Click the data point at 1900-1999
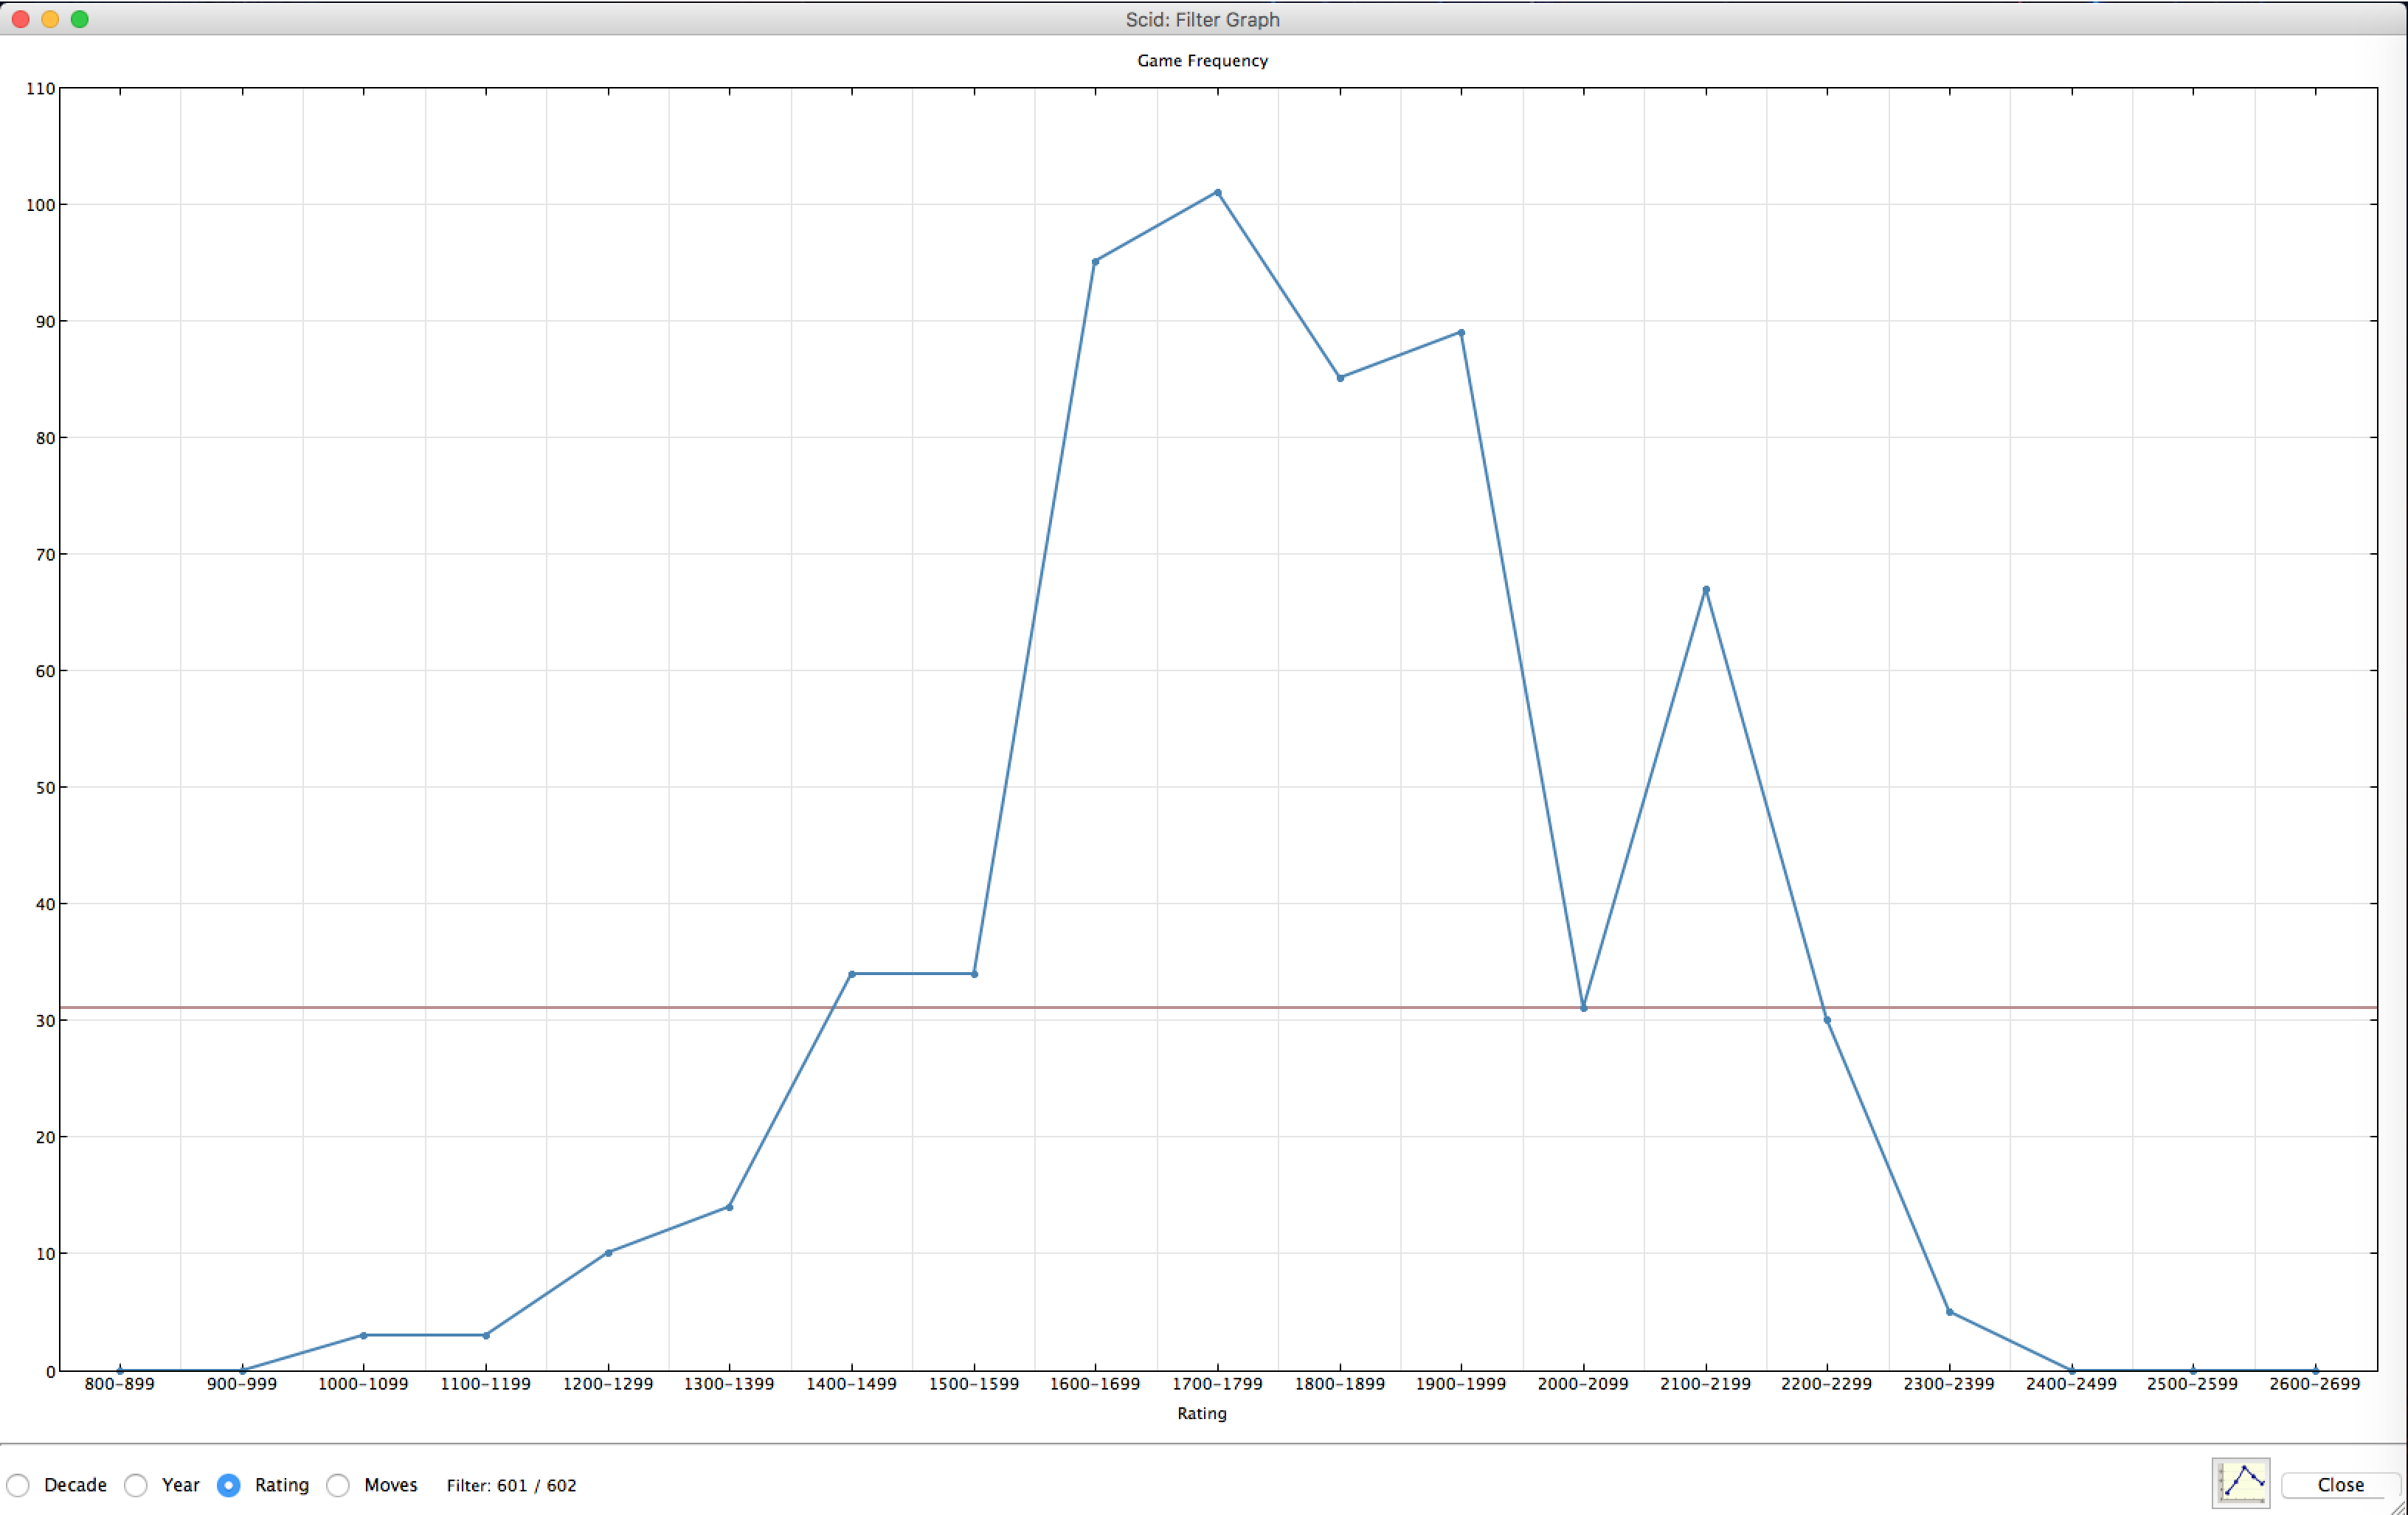This screenshot has height=1515, width=2408. click(x=1461, y=333)
